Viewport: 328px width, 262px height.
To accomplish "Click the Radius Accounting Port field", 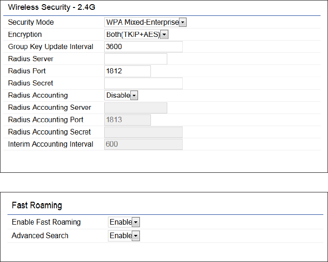I will point(127,120).
